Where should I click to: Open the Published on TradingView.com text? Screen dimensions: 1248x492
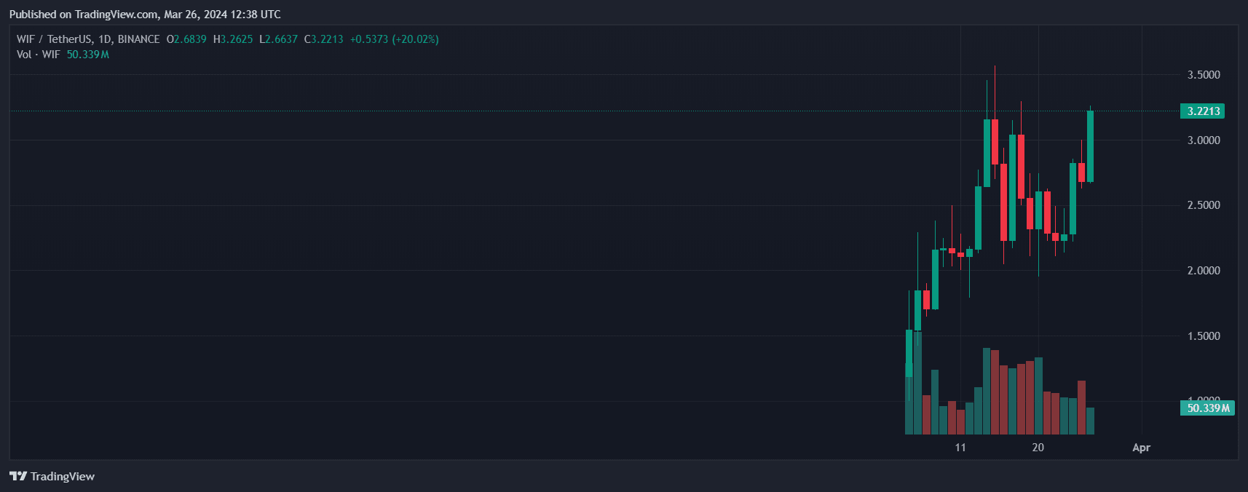(144, 15)
